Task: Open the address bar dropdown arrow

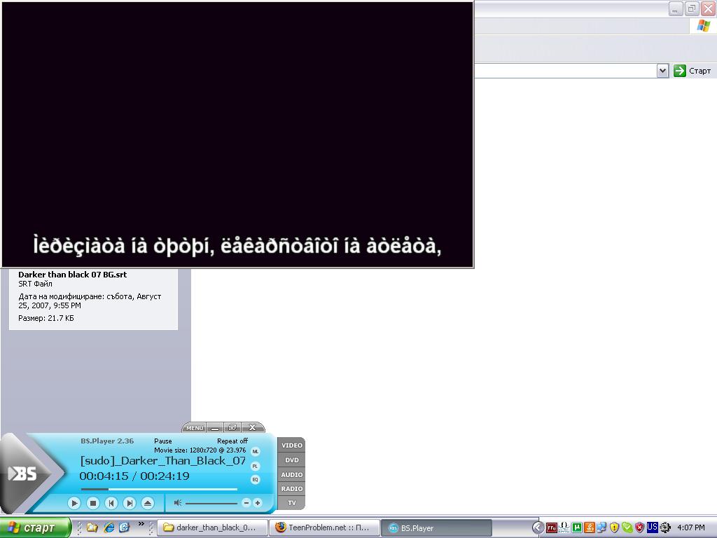Action: click(x=662, y=71)
